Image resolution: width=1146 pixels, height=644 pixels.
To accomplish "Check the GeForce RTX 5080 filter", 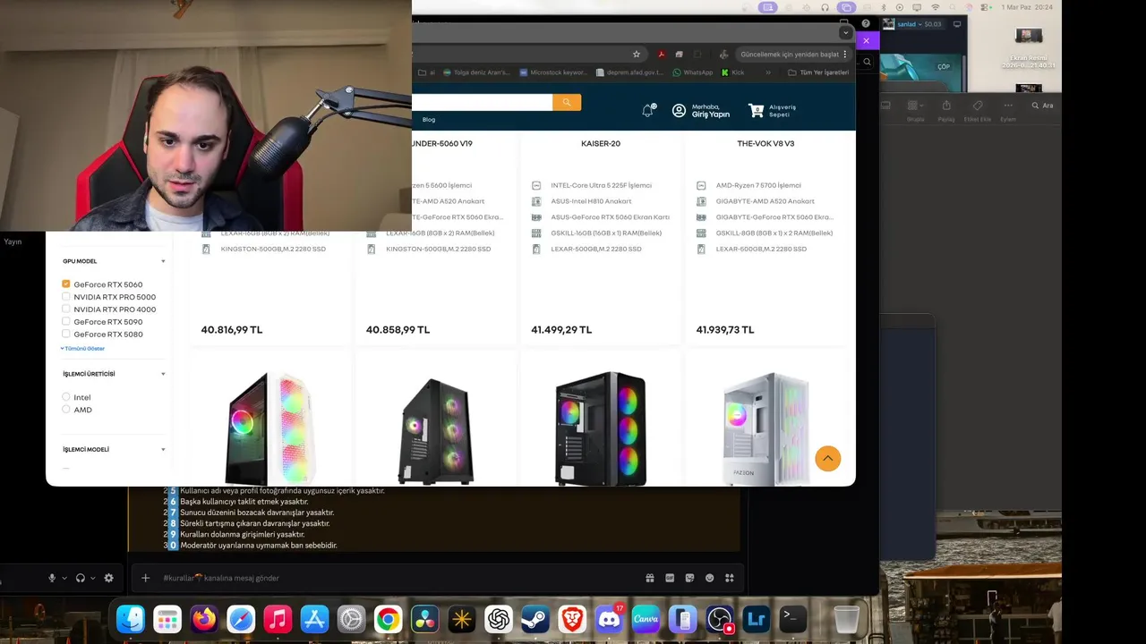I will tap(66, 335).
